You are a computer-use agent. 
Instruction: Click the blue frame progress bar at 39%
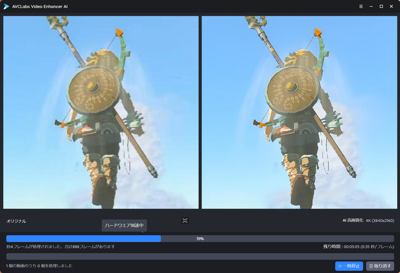coord(200,238)
